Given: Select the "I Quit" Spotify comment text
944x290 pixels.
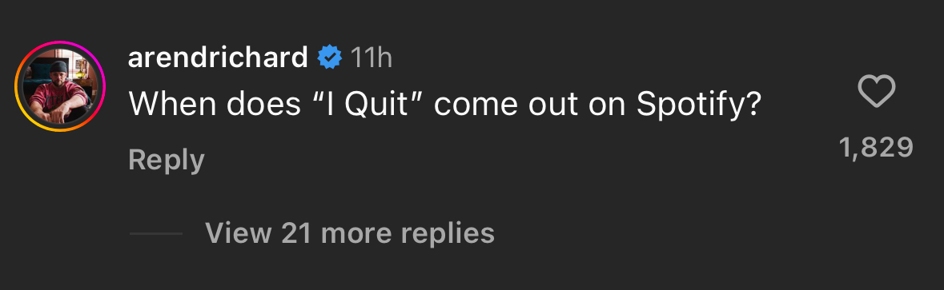Looking at the screenshot, I should coord(445,105).
